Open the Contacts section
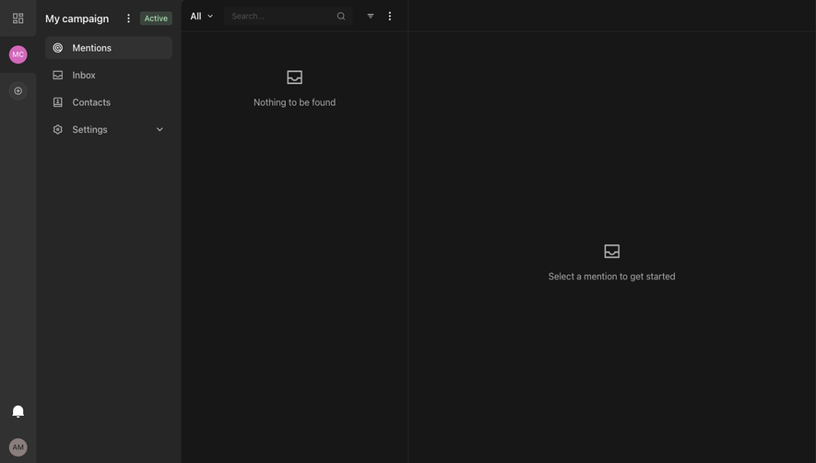This screenshot has height=463, width=816. 108,102
